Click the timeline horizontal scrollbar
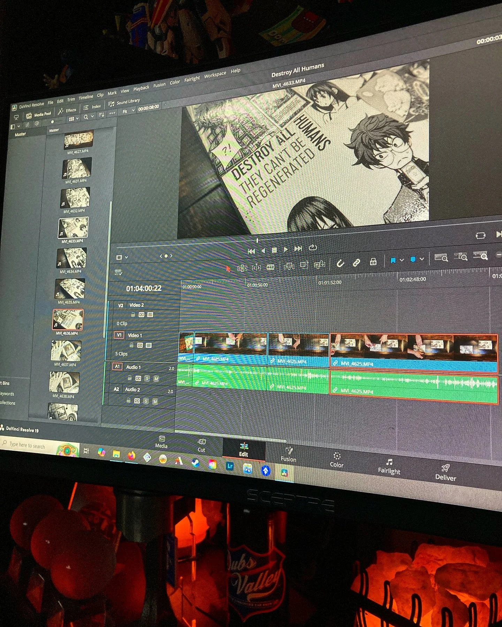 [x=230, y=436]
